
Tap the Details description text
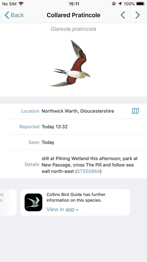click(90, 165)
